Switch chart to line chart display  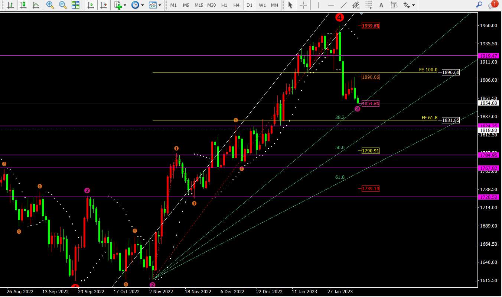point(35,5)
